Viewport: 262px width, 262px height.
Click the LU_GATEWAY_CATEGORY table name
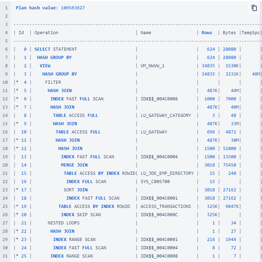(x=165, y=115)
